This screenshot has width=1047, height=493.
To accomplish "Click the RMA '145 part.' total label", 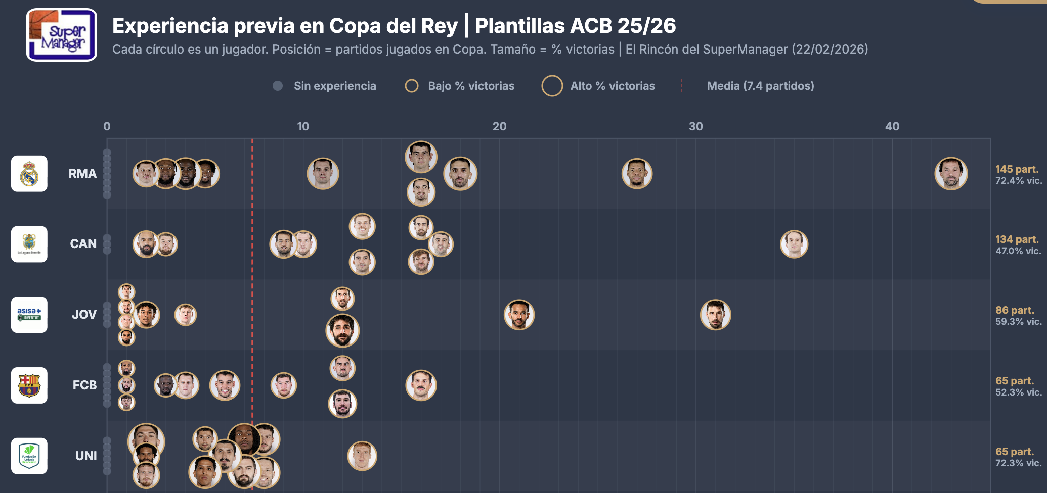I will click(x=1017, y=169).
